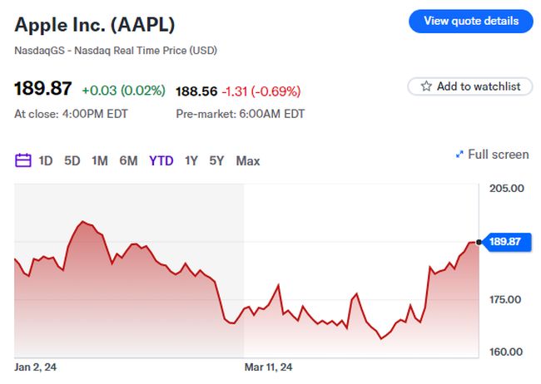Show the 1Y chart range

coord(191,160)
